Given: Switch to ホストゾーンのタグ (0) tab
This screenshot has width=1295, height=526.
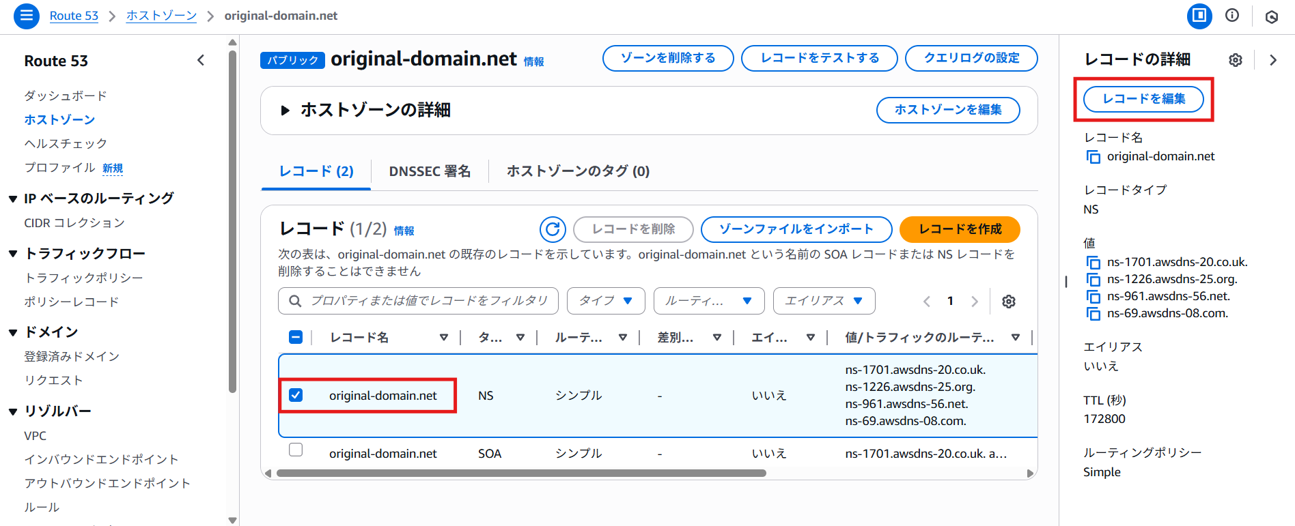Looking at the screenshot, I should 578,171.
